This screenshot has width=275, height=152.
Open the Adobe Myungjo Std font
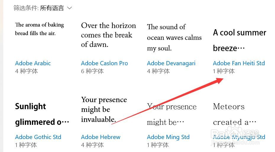239,137
